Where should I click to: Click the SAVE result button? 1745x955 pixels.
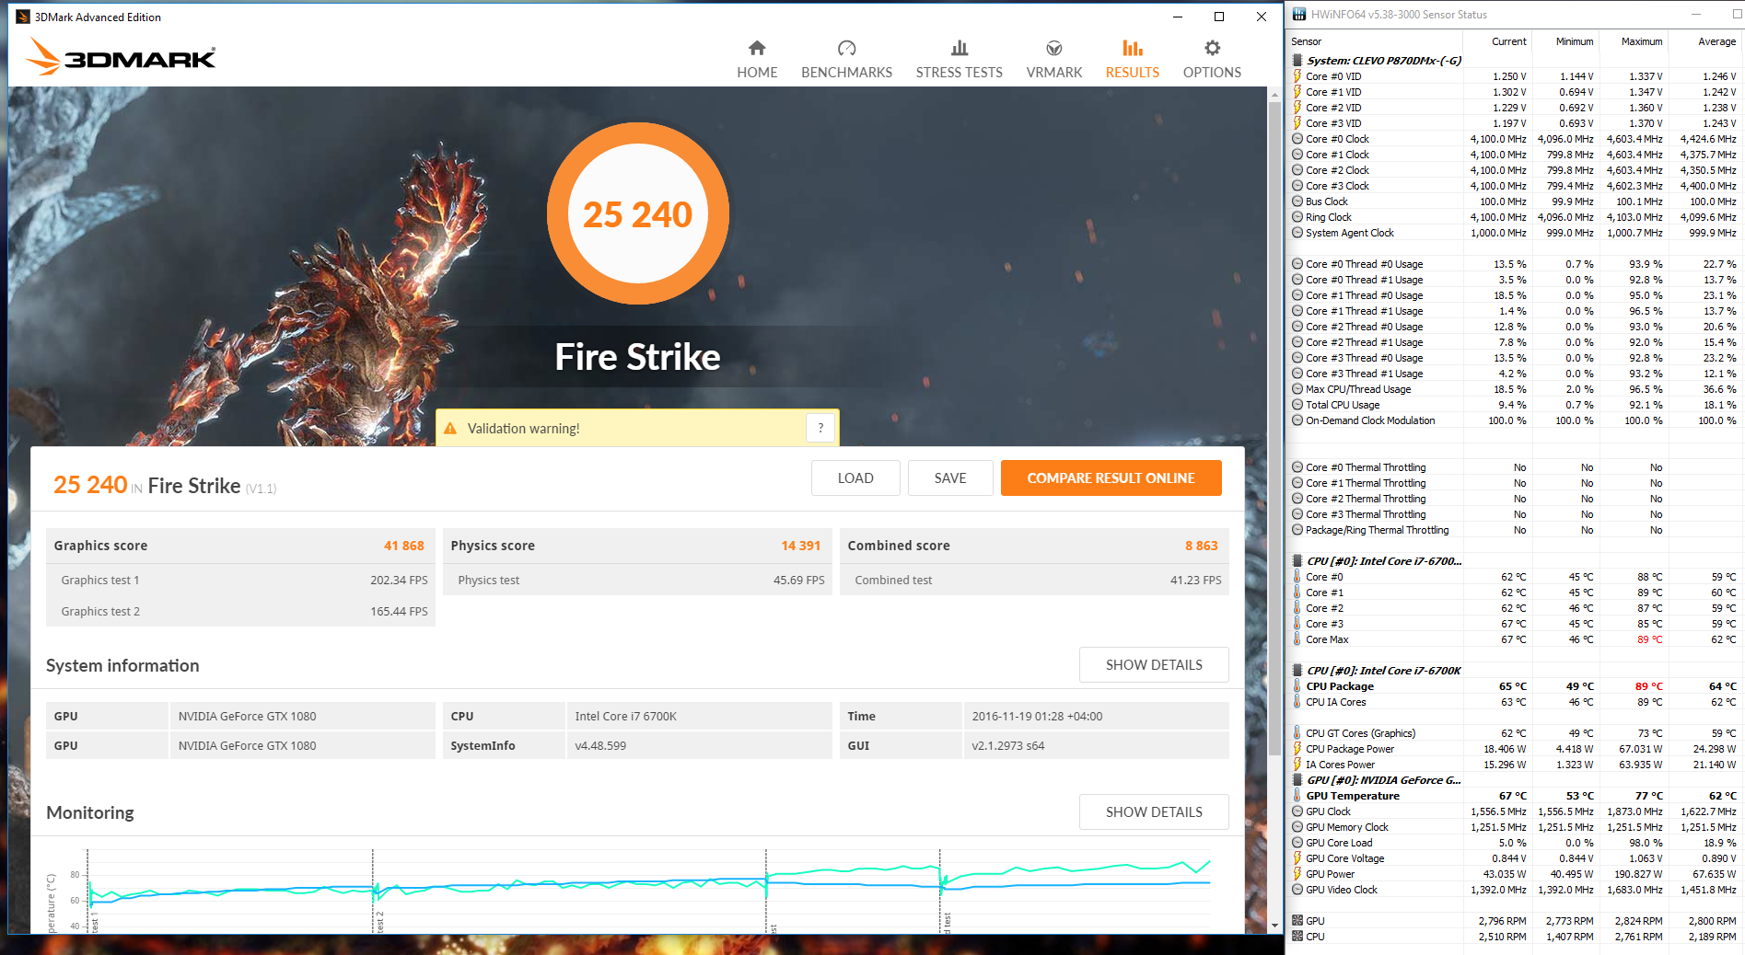(x=950, y=478)
